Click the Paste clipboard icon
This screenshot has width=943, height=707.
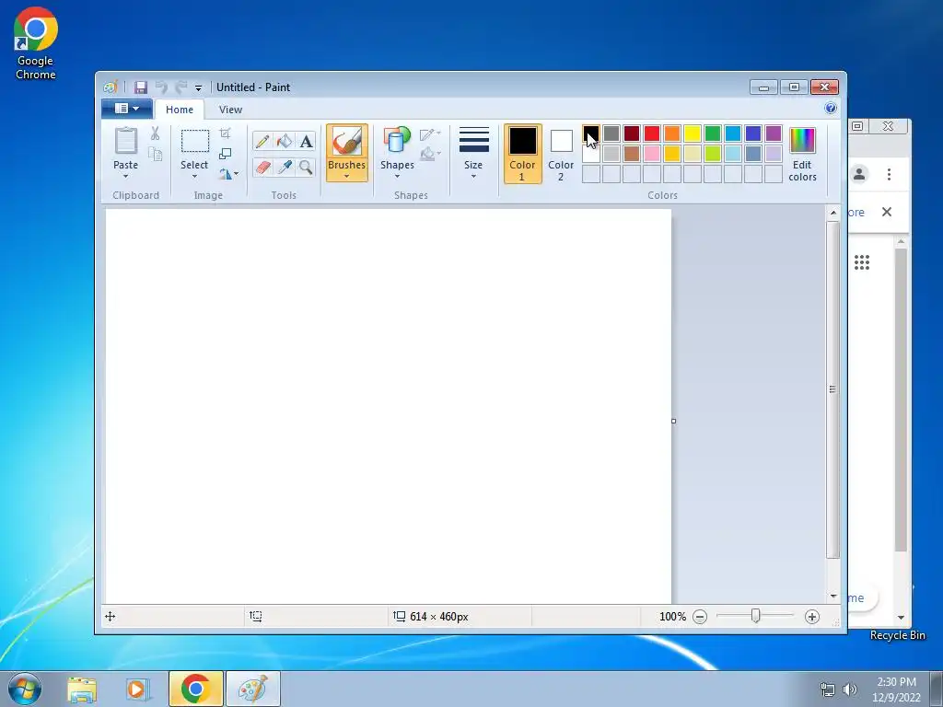(125, 141)
